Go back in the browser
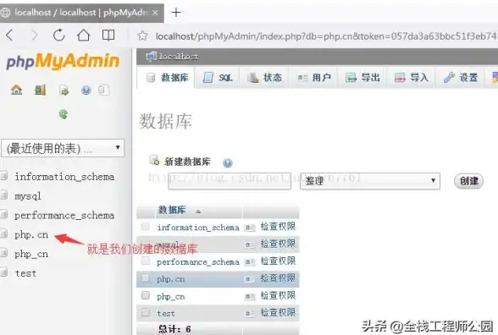The height and width of the screenshot is (335, 498). pos(9,36)
